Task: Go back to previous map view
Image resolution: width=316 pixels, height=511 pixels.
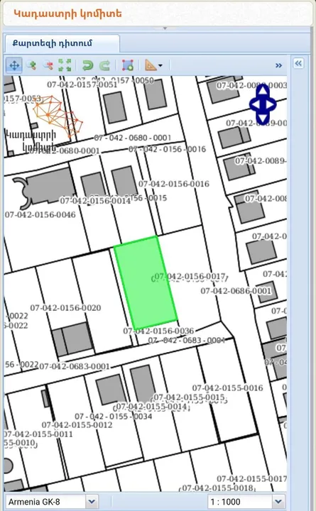Action: click(x=87, y=65)
